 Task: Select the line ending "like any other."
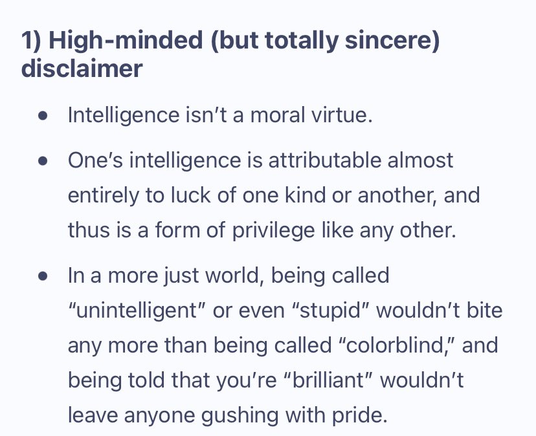tap(262, 230)
